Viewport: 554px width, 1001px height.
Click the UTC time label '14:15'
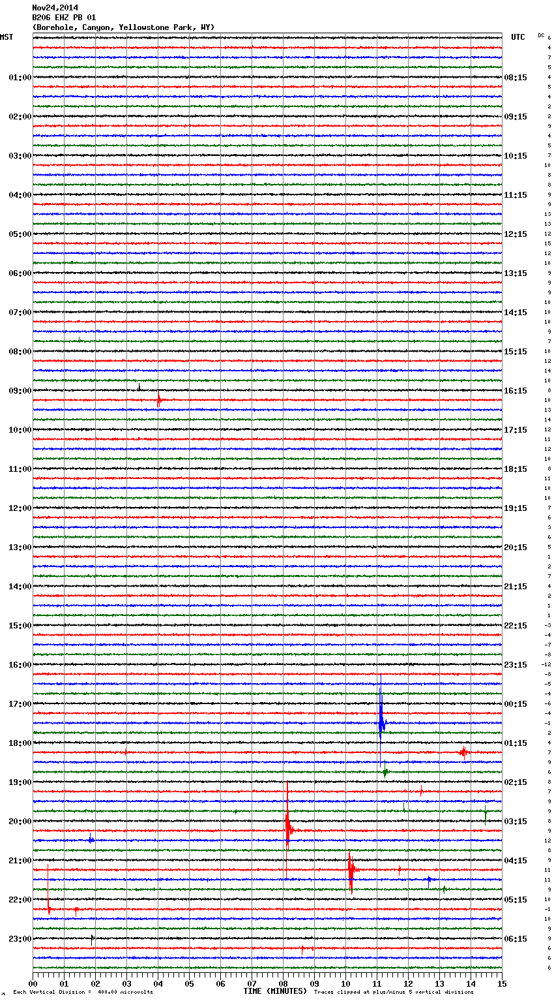click(516, 313)
